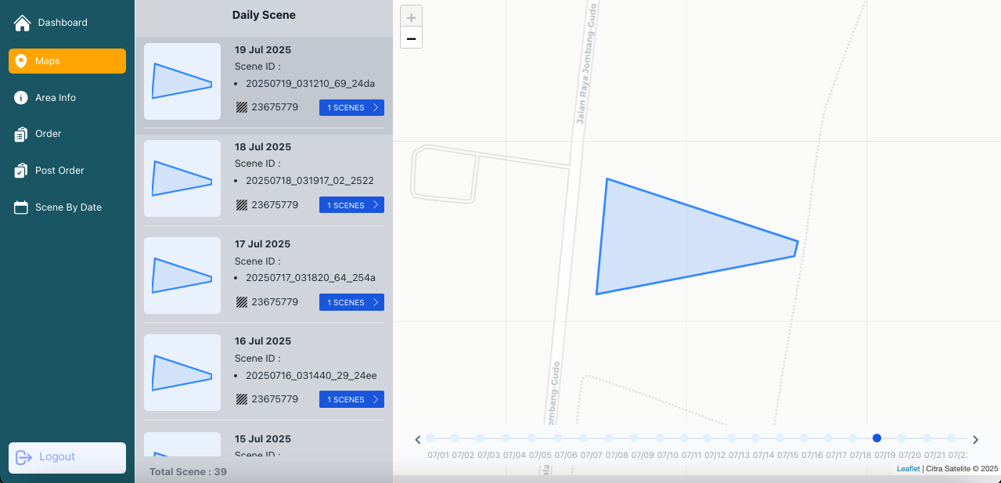Click the Dashboard home icon
Screen dimensions: 1001x483
point(22,23)
